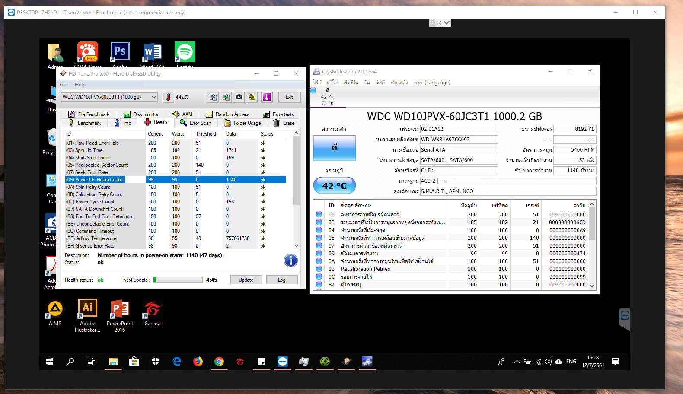Click the firmware field showing 02.01A02

pyautogui.click(x=459, y=129)
